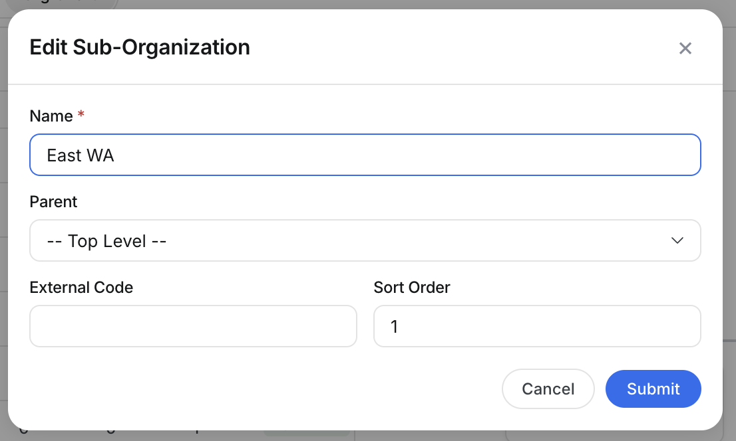Click the Edit Sub-Organization title
736x441 pixels.
pos(139,47)
